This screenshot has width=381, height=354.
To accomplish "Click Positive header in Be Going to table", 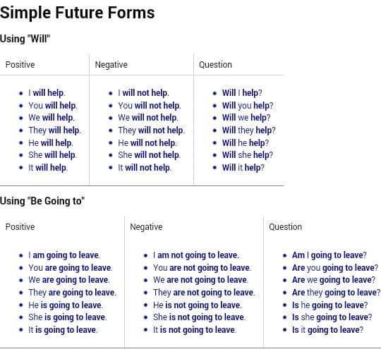I will (x=20, y=227).
